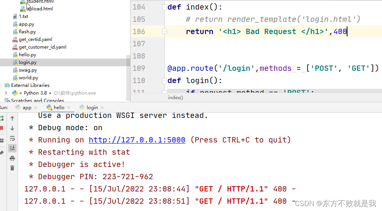
Task: Clear all console output with trash icon
Action: pyautogui.click(x=12, y=168)
